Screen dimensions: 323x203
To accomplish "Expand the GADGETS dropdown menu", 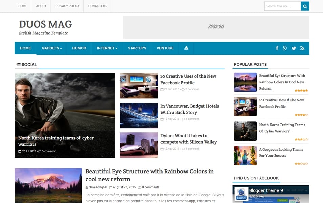I will coord(51,48).
